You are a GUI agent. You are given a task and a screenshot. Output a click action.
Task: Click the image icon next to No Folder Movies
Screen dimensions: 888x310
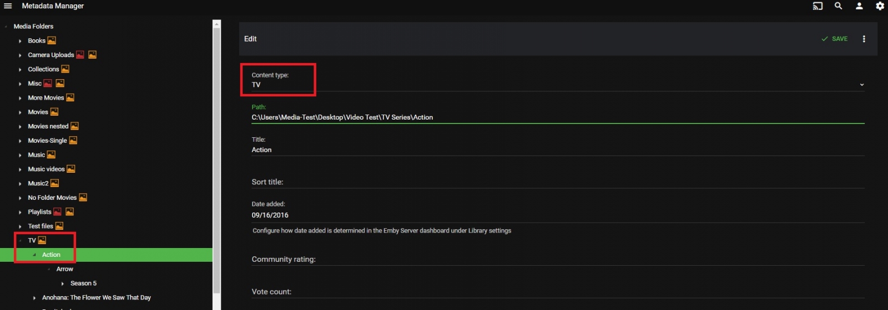coord(83,198)
